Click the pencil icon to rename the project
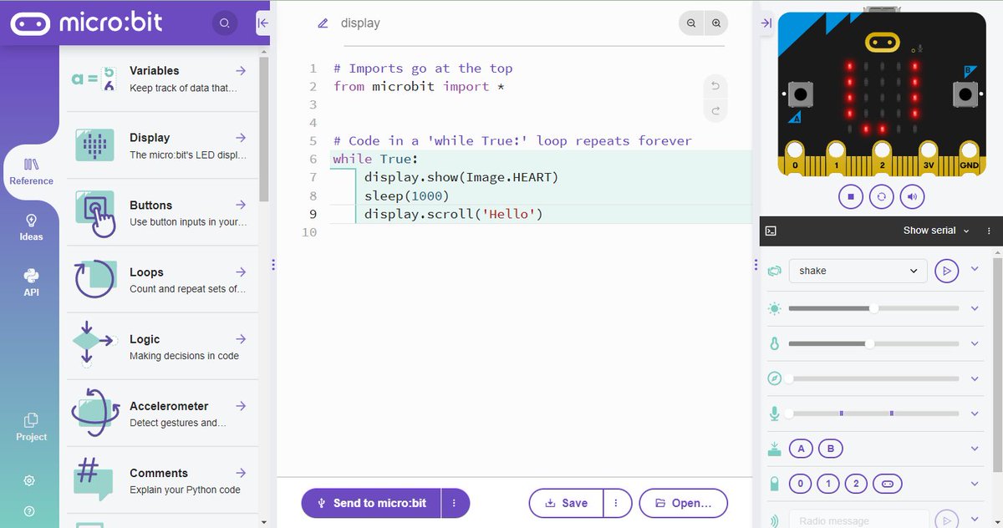Viewport: 1003px width, 528px height. pyautogui.click(x=323, y=23)
